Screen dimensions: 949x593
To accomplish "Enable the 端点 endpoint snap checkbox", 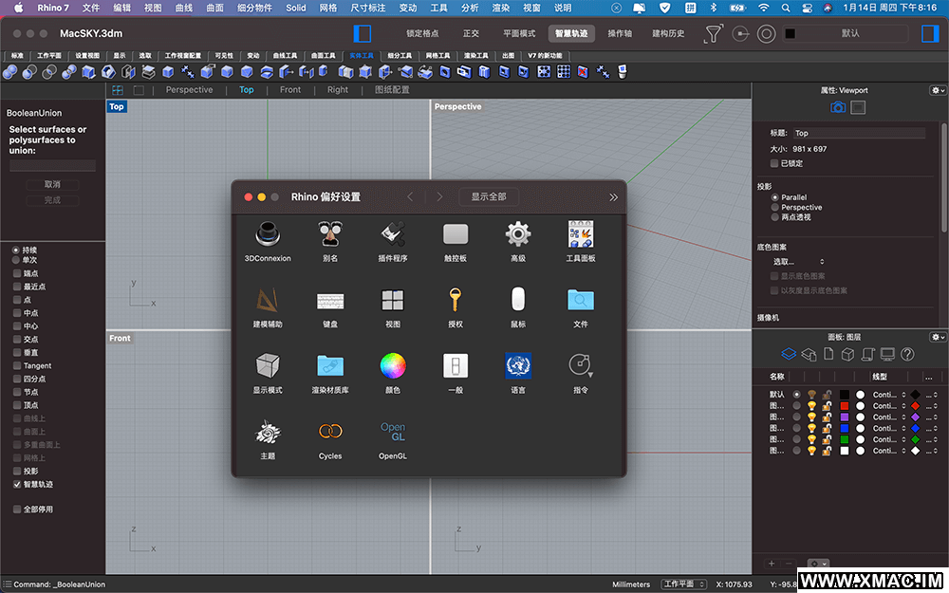I will 17,273.
